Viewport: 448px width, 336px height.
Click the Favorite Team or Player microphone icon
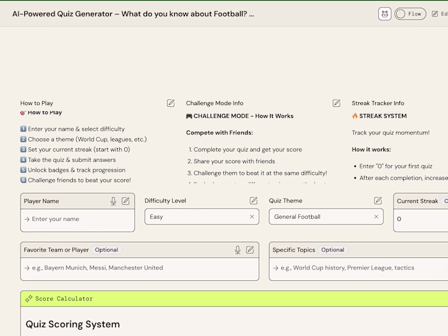237,250
